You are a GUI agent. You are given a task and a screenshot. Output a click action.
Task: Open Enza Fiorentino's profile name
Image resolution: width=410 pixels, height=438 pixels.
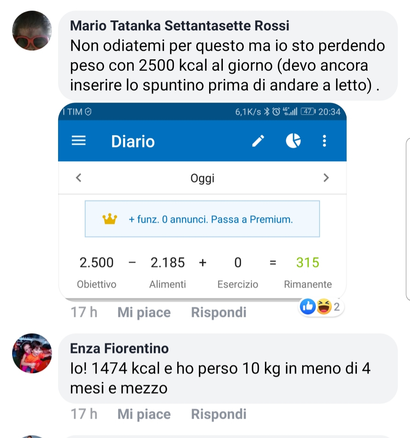119,348
